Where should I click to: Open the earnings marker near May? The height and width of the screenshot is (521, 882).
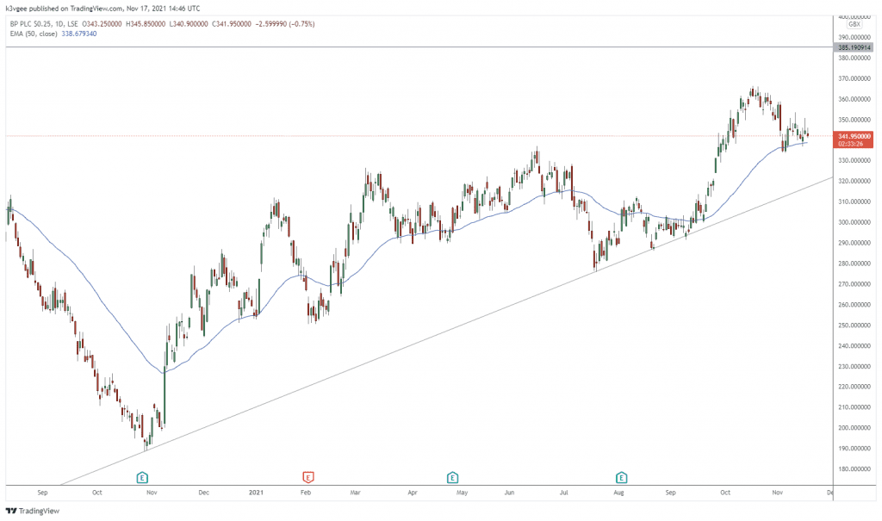(452, 477)
